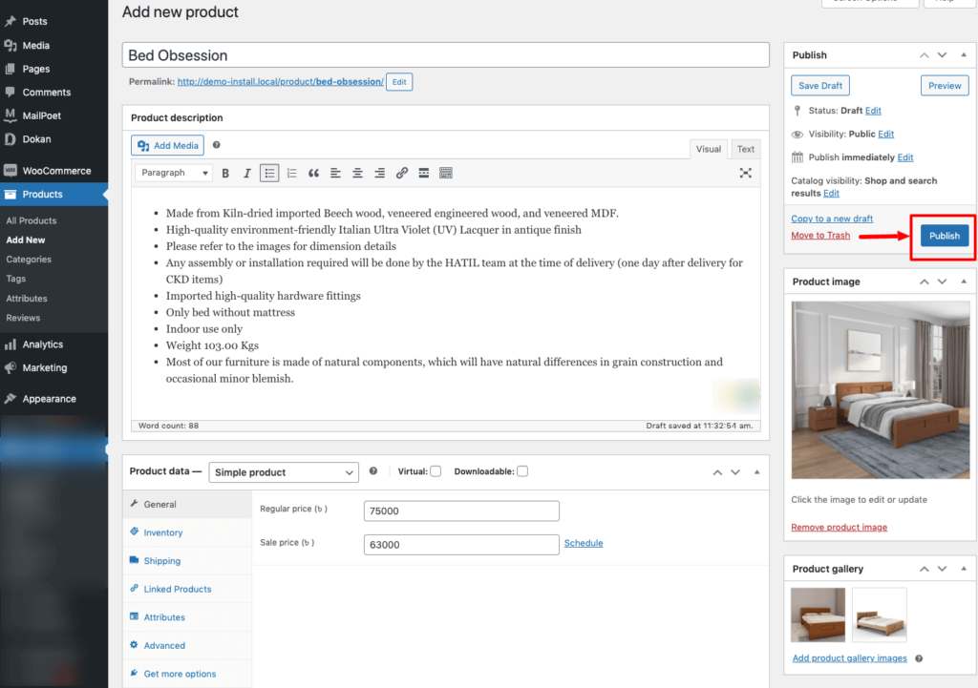Move the Product data panel up
Image resolution: width=978 pixels, height=688 pixels.
click(x=717, y=472)
